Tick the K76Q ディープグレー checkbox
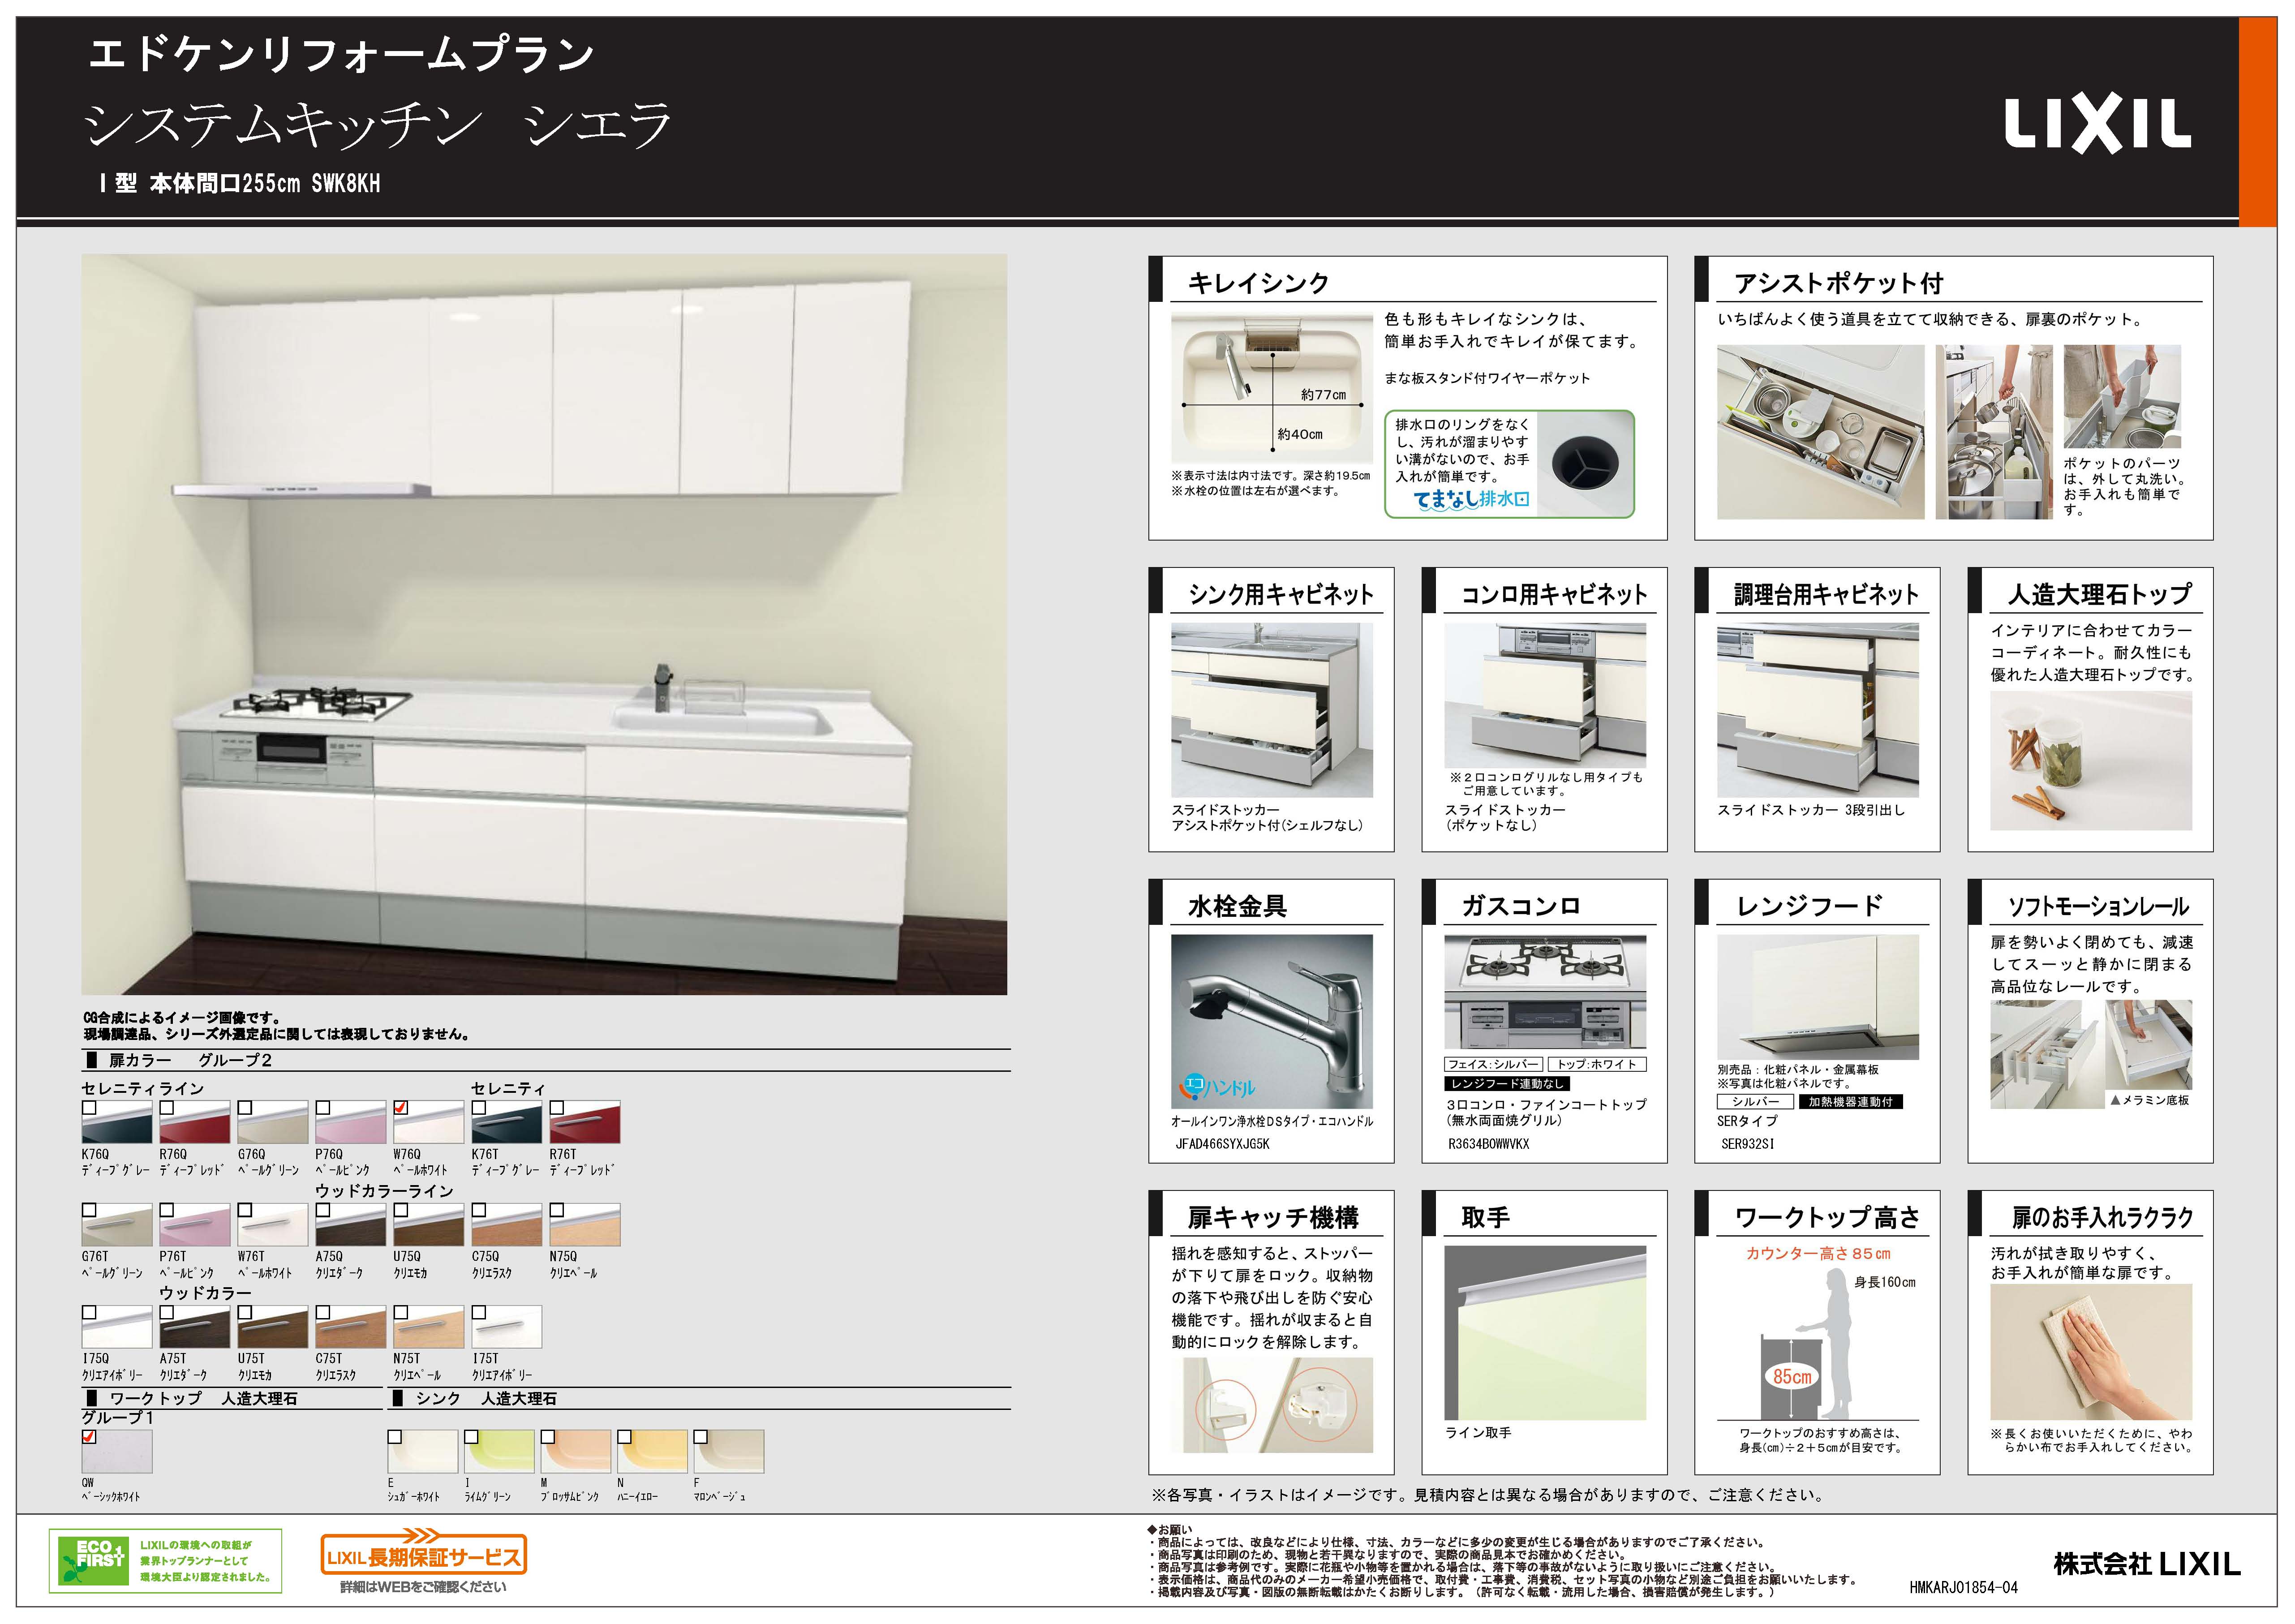 coord(89,1108)
